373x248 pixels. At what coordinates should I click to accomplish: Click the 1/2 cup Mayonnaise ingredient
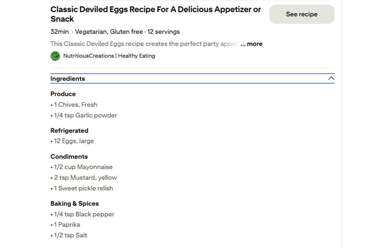click(83, 167)
